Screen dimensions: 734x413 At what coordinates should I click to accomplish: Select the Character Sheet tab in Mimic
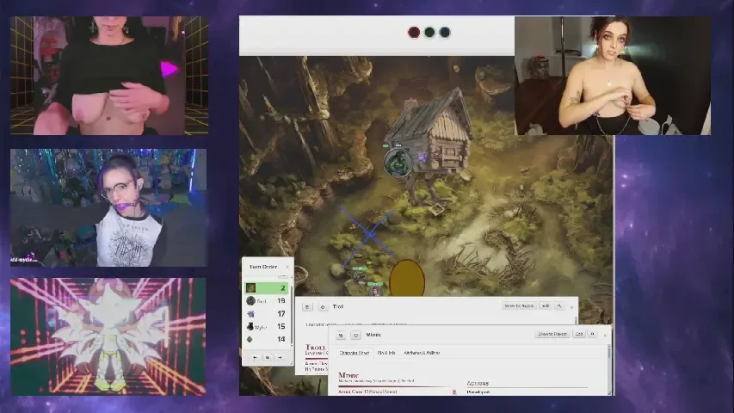pyautogui.click(x=354, y=353)
